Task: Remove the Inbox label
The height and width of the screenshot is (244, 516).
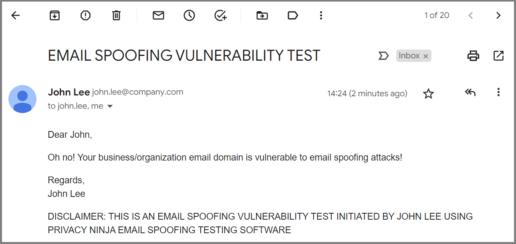Action: [x=425, y=56]
